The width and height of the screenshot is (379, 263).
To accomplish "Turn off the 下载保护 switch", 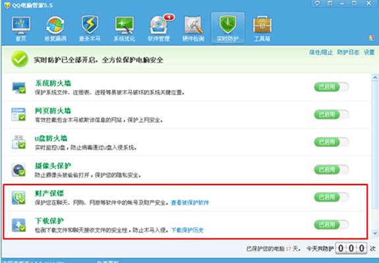I will tap(332, 225).
